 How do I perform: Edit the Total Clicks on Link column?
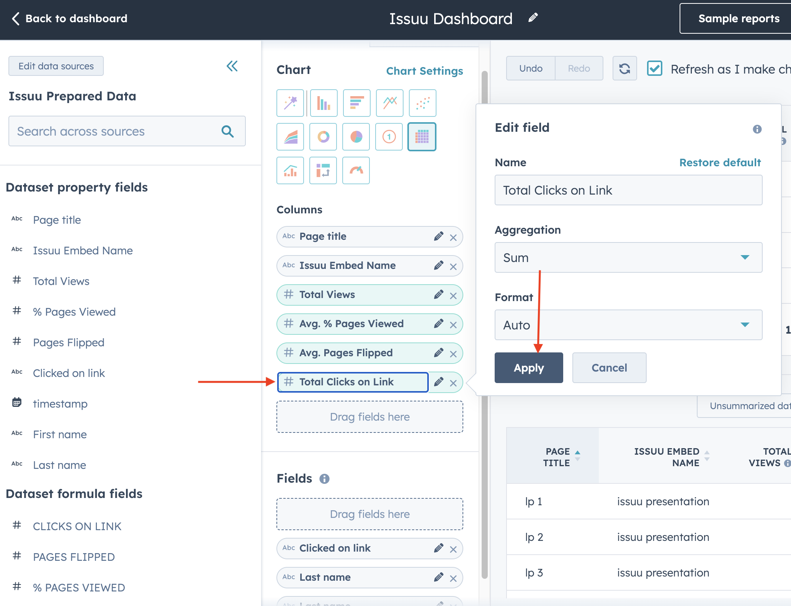439,382
